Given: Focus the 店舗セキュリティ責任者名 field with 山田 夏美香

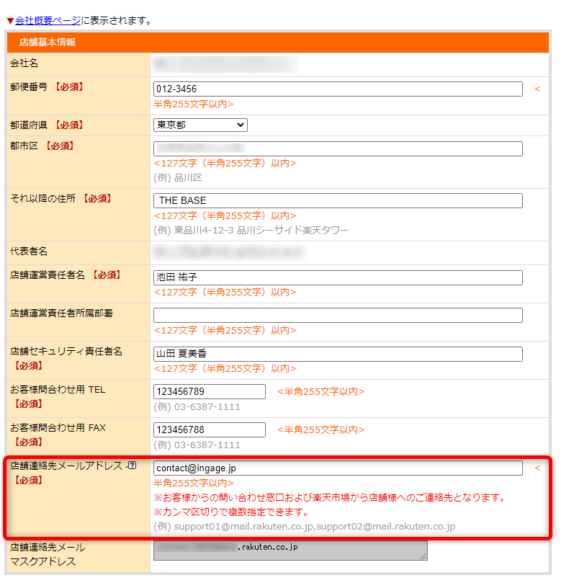Looking at the screenshot, I should pos(337,354).
